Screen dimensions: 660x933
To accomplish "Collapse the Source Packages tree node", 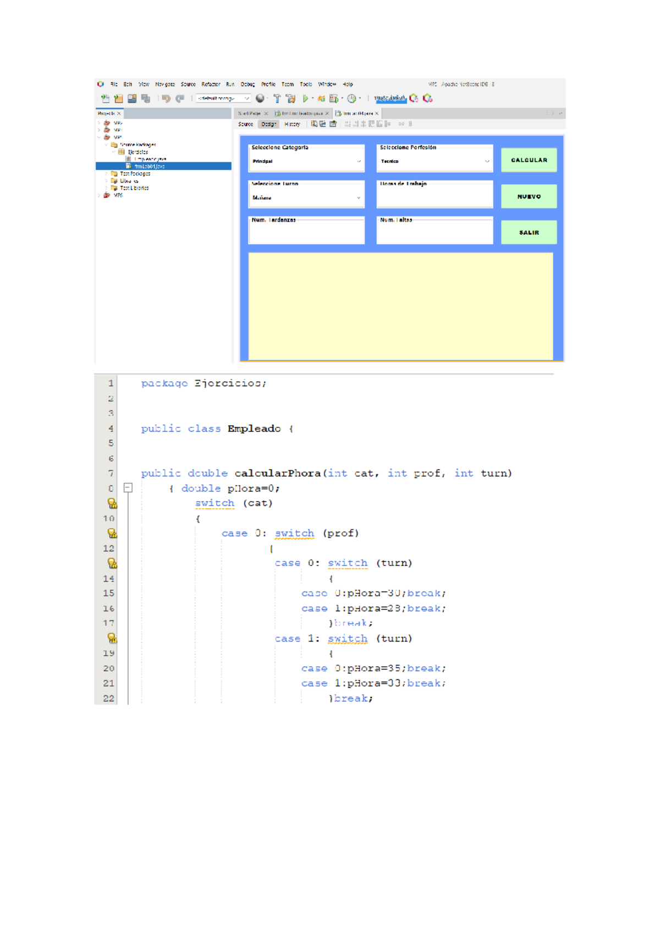I will pyautogui.click(x=107, y=145).
